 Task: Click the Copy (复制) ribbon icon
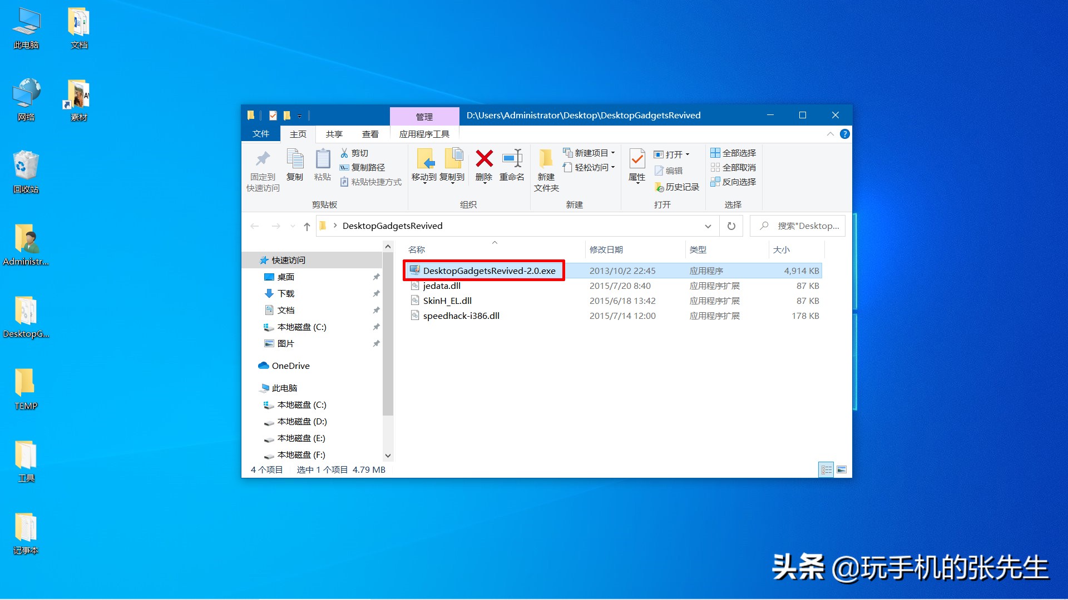click(x=295, y=159)
